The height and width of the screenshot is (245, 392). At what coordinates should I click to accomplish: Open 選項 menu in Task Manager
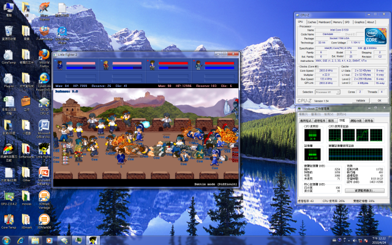pyautogui.click(x=316, y=115)
